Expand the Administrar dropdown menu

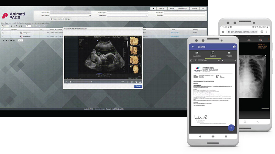[x=183, y=8]
